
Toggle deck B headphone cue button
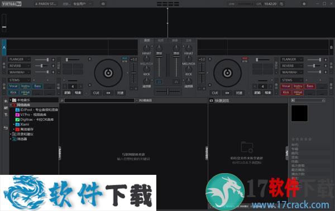click(x=176, y=82)
